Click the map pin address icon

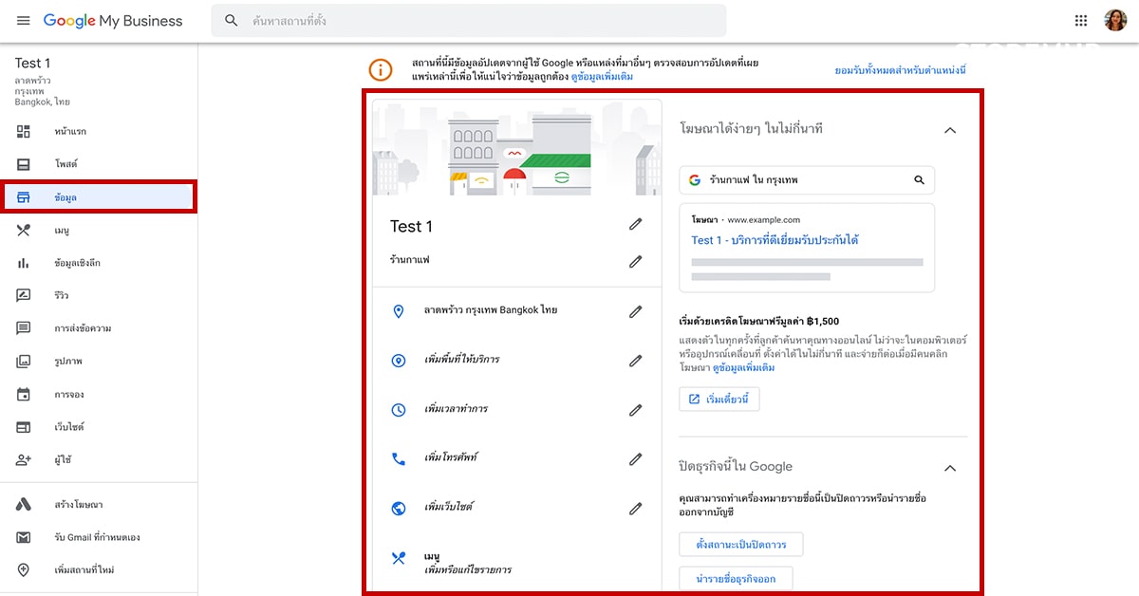[399, 311]
